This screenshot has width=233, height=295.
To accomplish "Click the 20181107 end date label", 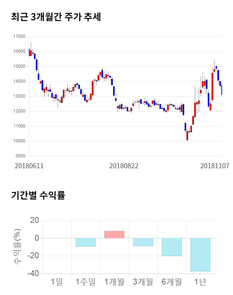I will tap(215, 165).
